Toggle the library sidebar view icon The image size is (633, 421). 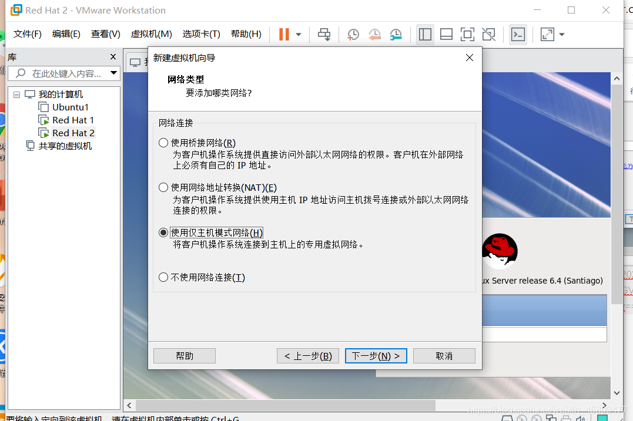click(425, 34)
